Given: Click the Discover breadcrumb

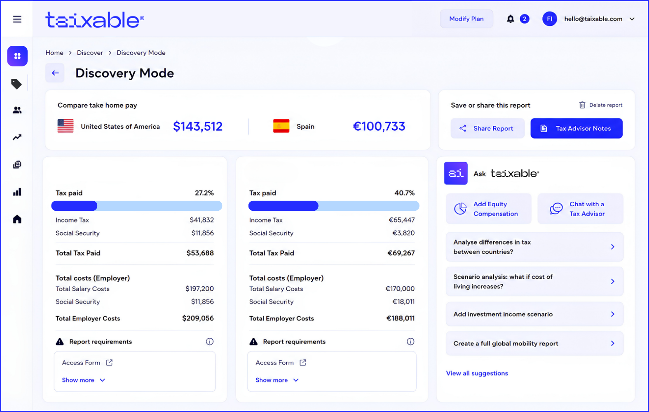Looking at the screenshot, I should coord(90,53).
